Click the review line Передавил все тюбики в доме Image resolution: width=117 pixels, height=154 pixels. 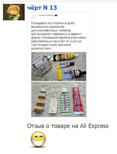[x=53, y=23]
